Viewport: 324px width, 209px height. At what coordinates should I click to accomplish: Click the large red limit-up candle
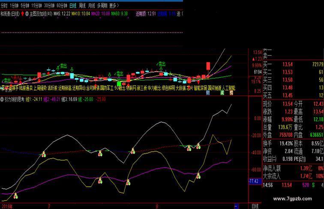208,67
